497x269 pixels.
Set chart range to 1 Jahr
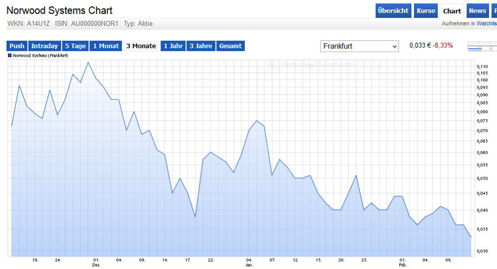[x=173, y=46]
